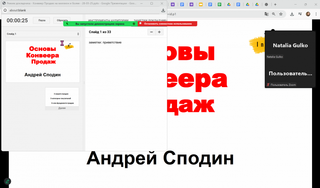Open the last browser tab with spiral icon
Image resolution: width=320 pixels, height=188 pixels.
(266, 5)
